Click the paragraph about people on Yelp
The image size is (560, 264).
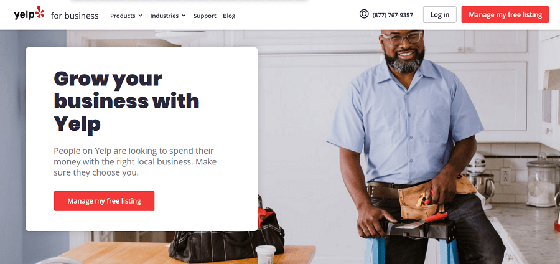[x=135, y=161]
